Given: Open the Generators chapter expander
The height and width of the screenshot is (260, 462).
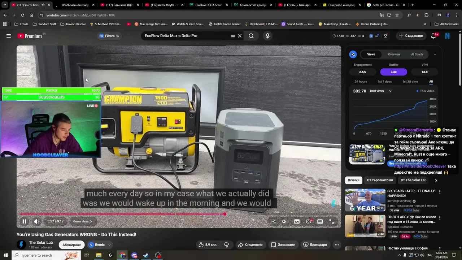Looking at the screenshot, I should [82, 221].
